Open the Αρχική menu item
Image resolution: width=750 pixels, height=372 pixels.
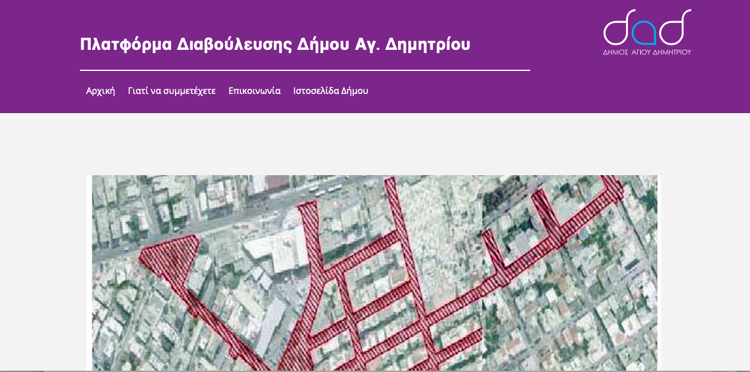tap(100, 91)
